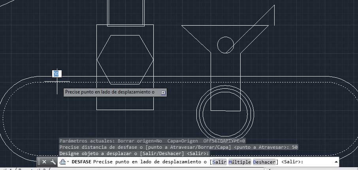358x170 pixels.
Task: Open recent commands arrow beside offset icon
Action: (68, 162)
